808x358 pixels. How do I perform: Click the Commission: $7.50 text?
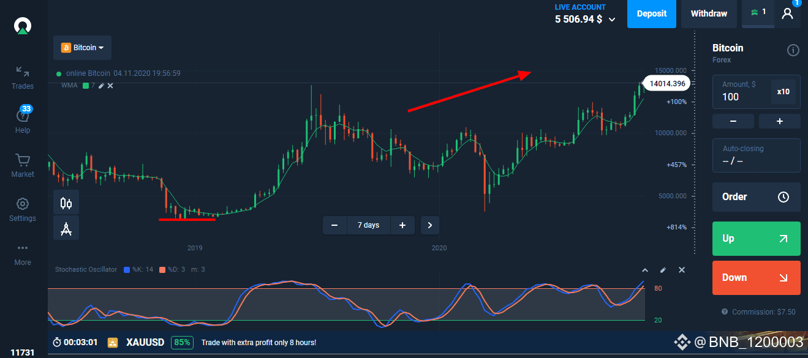[x=763, y=312]
